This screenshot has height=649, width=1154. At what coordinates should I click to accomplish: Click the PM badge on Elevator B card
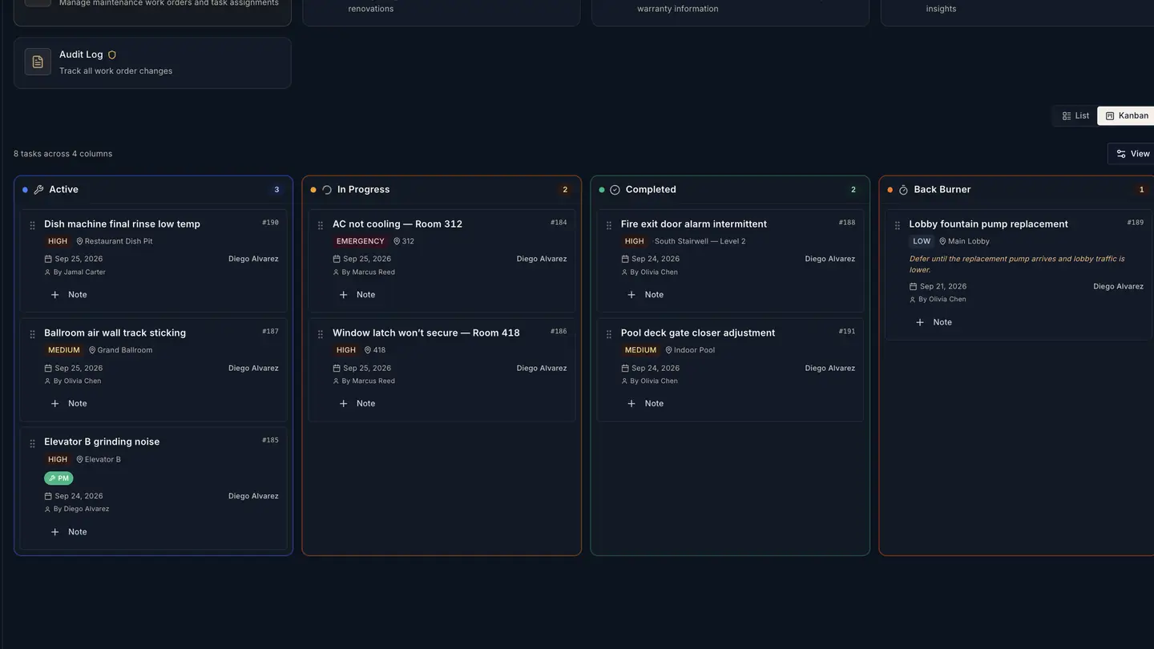pos(59,478)
